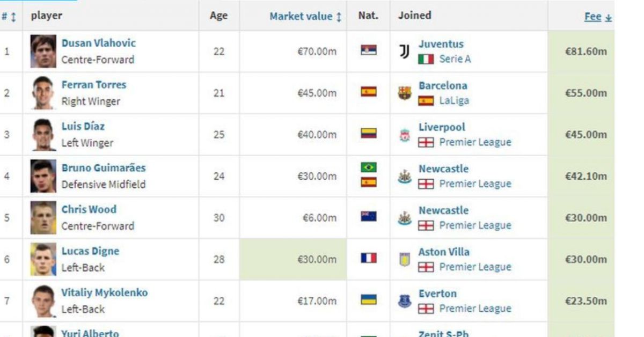
Task: Click Lucas Digne player photo
Action: click(x=43, y=259)
